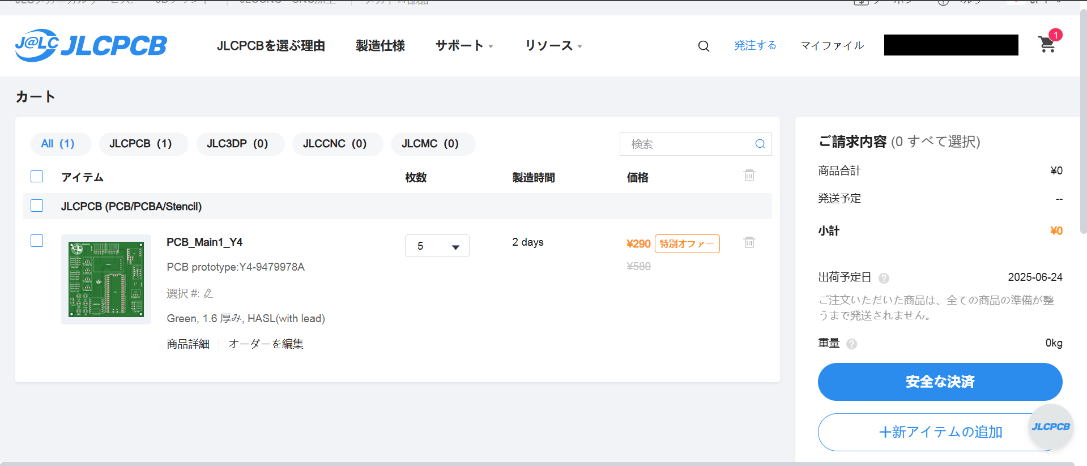Click the PCB_Main1_Y4 board thumbnail
This screenshot has width=1087, height=466.
click(x=106, y=279)
